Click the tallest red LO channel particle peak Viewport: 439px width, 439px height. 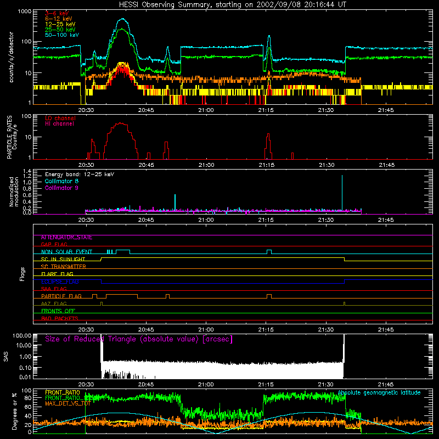(x=121, y=123)
